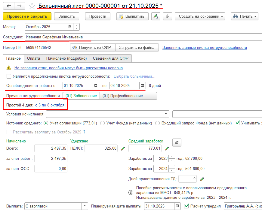Open calendar for Планируемая дата выплаты
Screen dimensions: 262x212
click(x=177, y=206)
